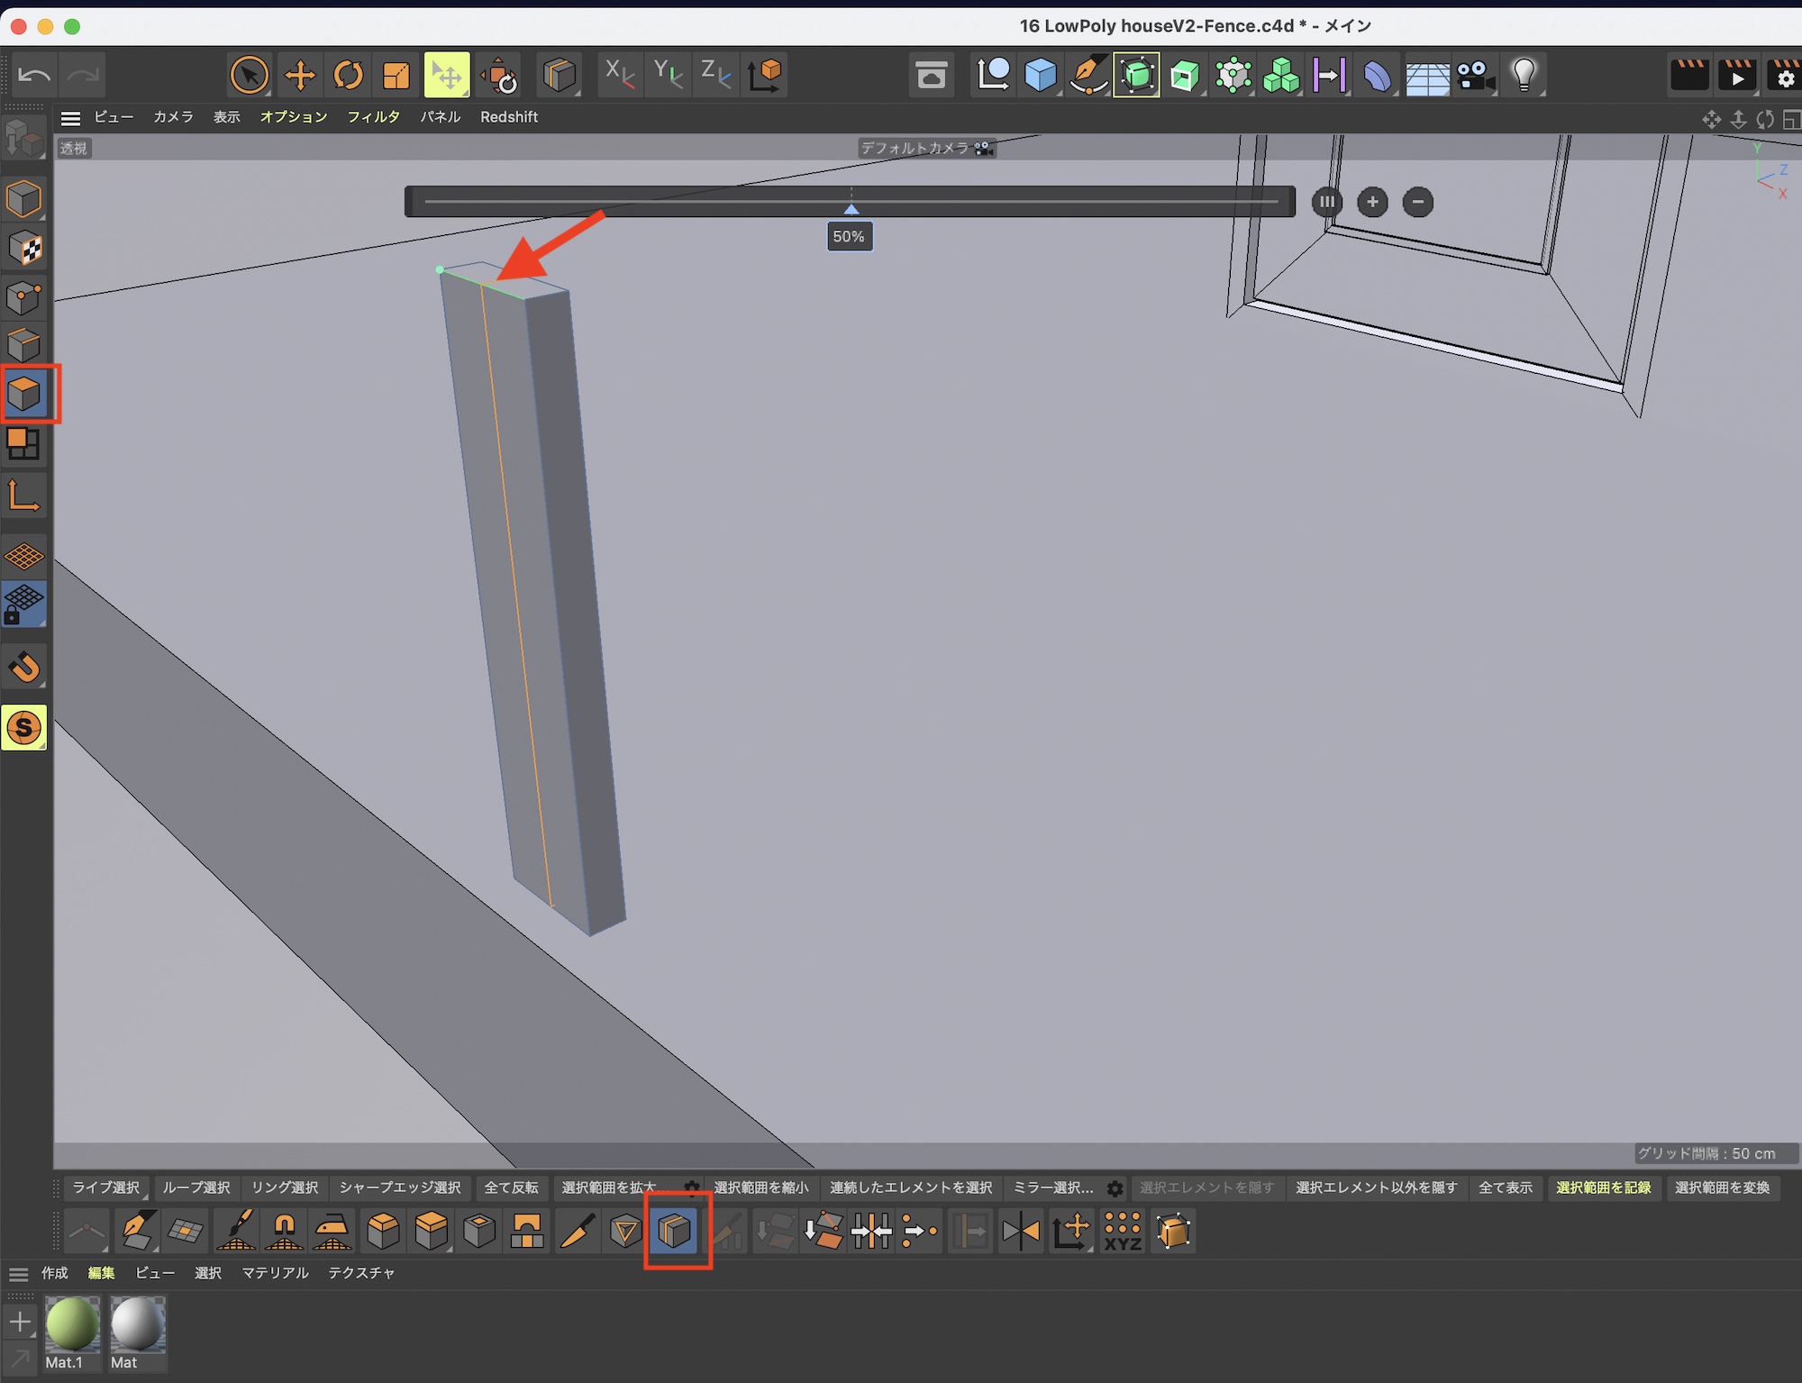Click the 50% loop cut slider handle

(851, 209)
